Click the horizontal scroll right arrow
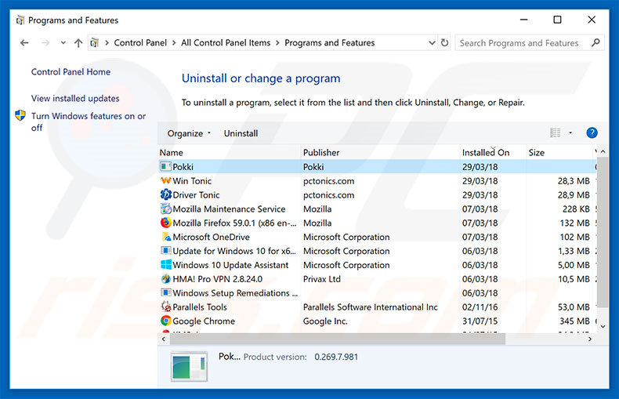Viewport: 619px width, 399px height. click(x=590, y=339)
